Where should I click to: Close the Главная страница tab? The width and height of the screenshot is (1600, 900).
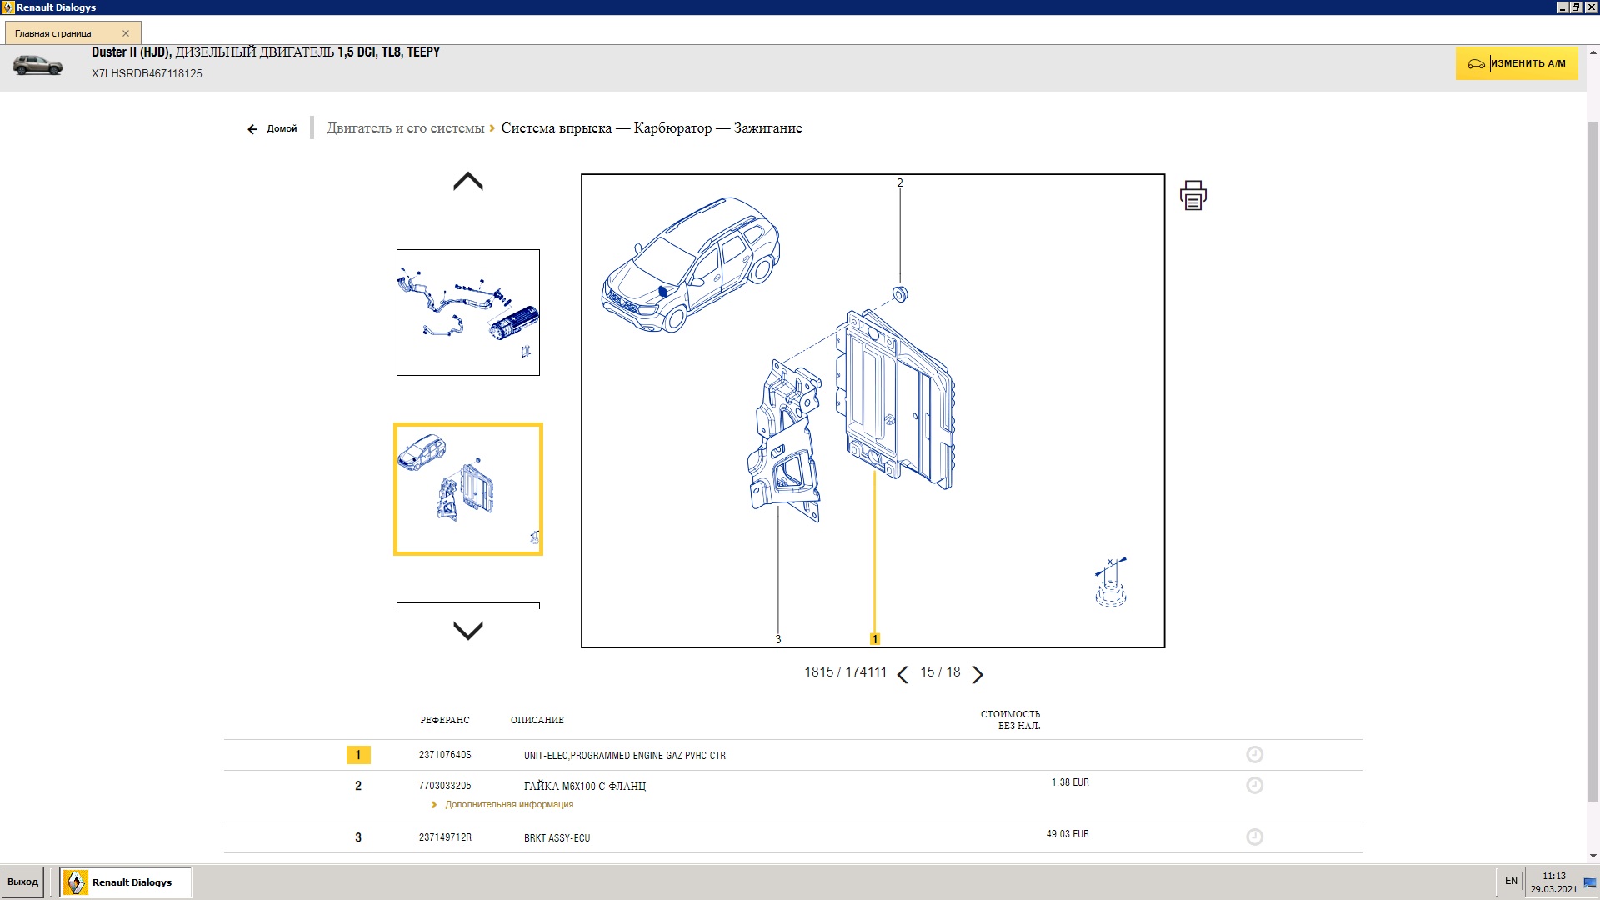coord(126,33)
